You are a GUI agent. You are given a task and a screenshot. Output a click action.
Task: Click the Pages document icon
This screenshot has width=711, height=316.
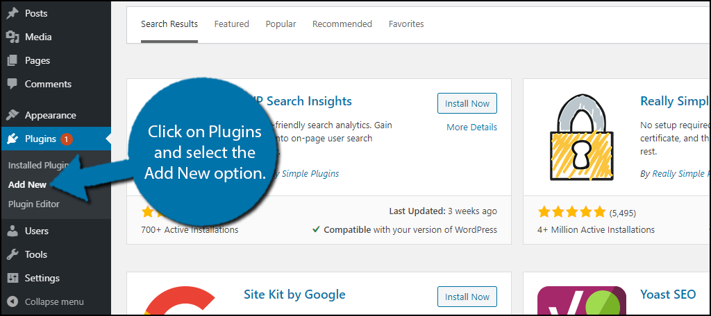point(12,60)
